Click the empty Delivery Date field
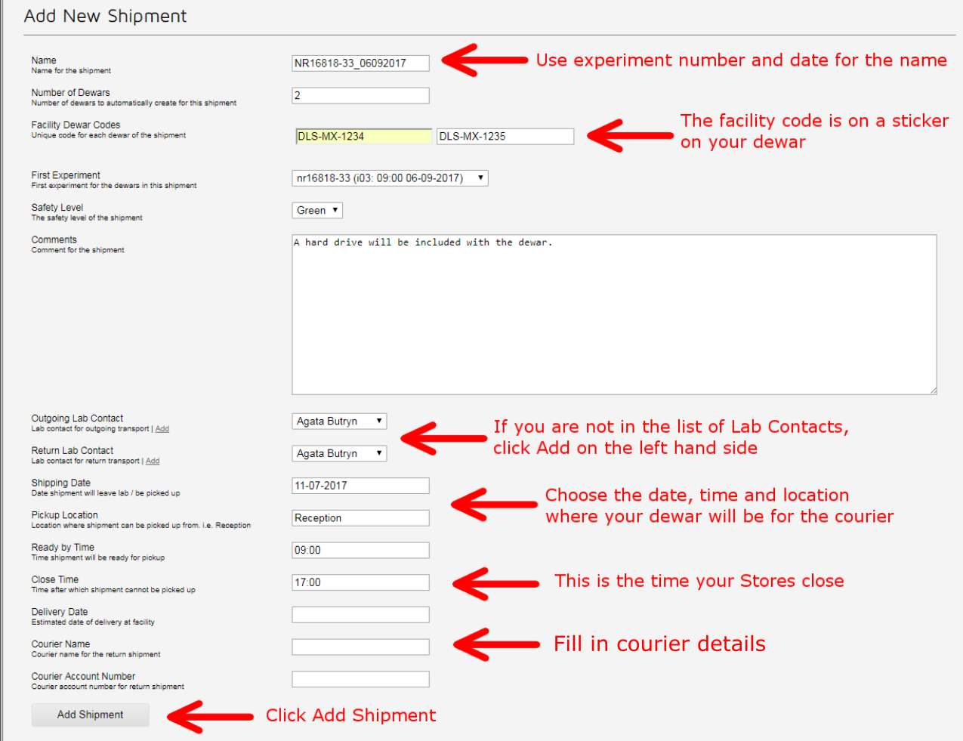 tap(360, 615)
